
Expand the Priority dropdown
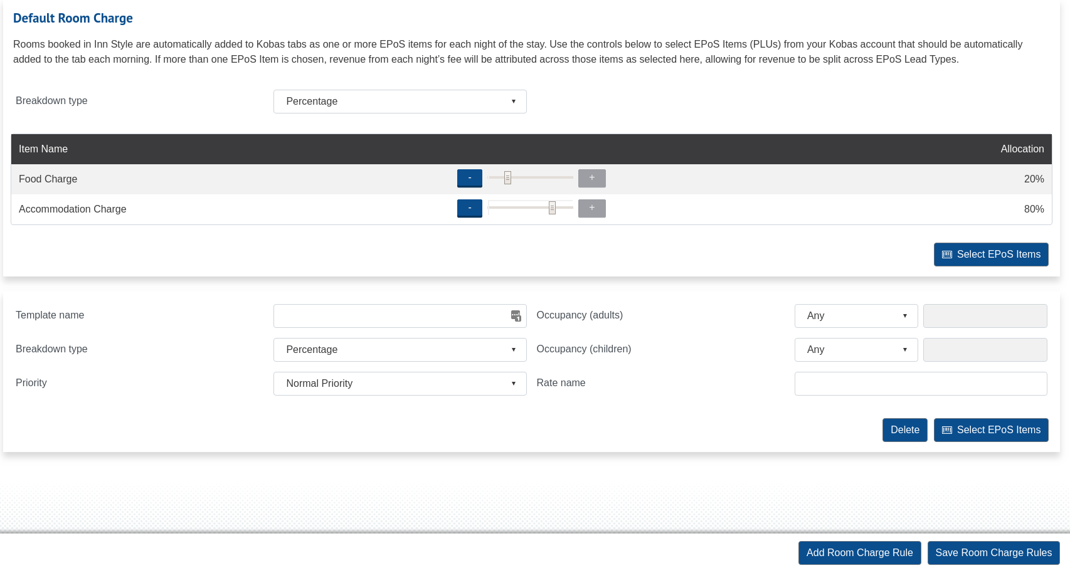pyautogui.click(x=400, y=384)
